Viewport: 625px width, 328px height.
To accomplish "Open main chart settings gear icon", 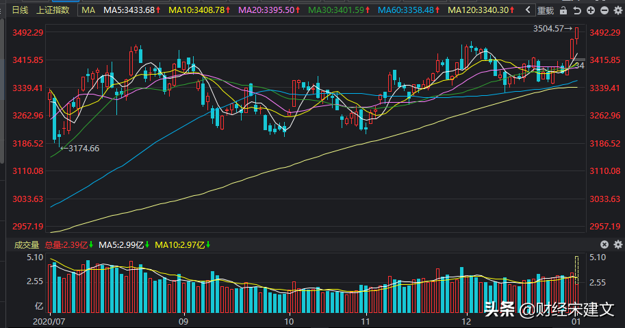I will tap(618, 10).
